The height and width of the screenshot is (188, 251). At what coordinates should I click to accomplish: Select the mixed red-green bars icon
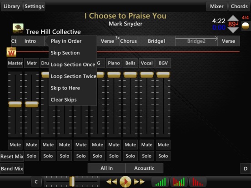179,182
